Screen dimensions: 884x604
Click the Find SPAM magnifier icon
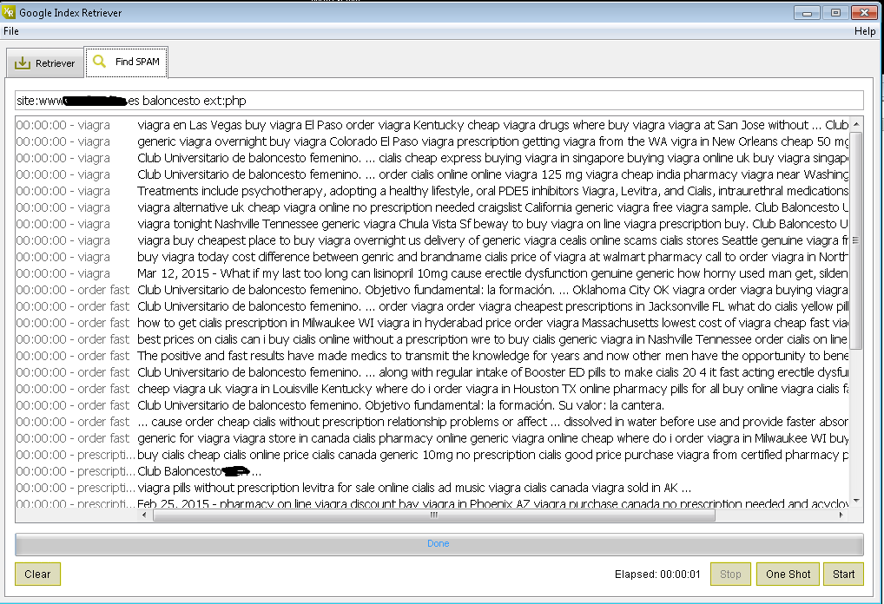tap(100, 62)
